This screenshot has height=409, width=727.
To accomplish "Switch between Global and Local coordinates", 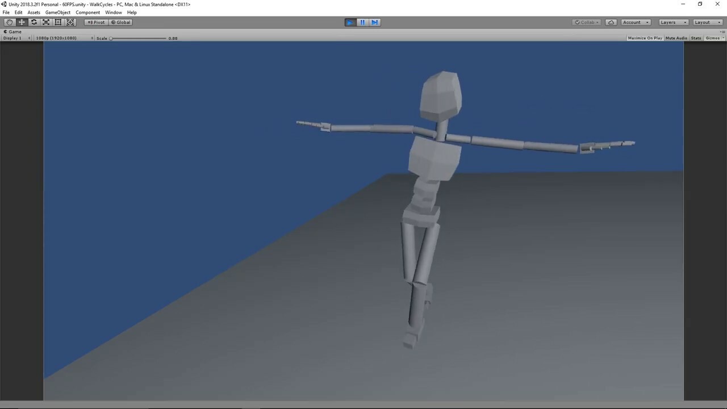I will click(121, 22).
